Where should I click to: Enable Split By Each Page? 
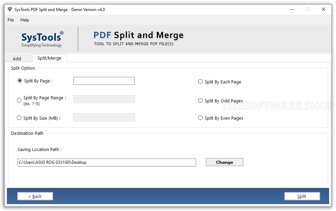[200, 82]
